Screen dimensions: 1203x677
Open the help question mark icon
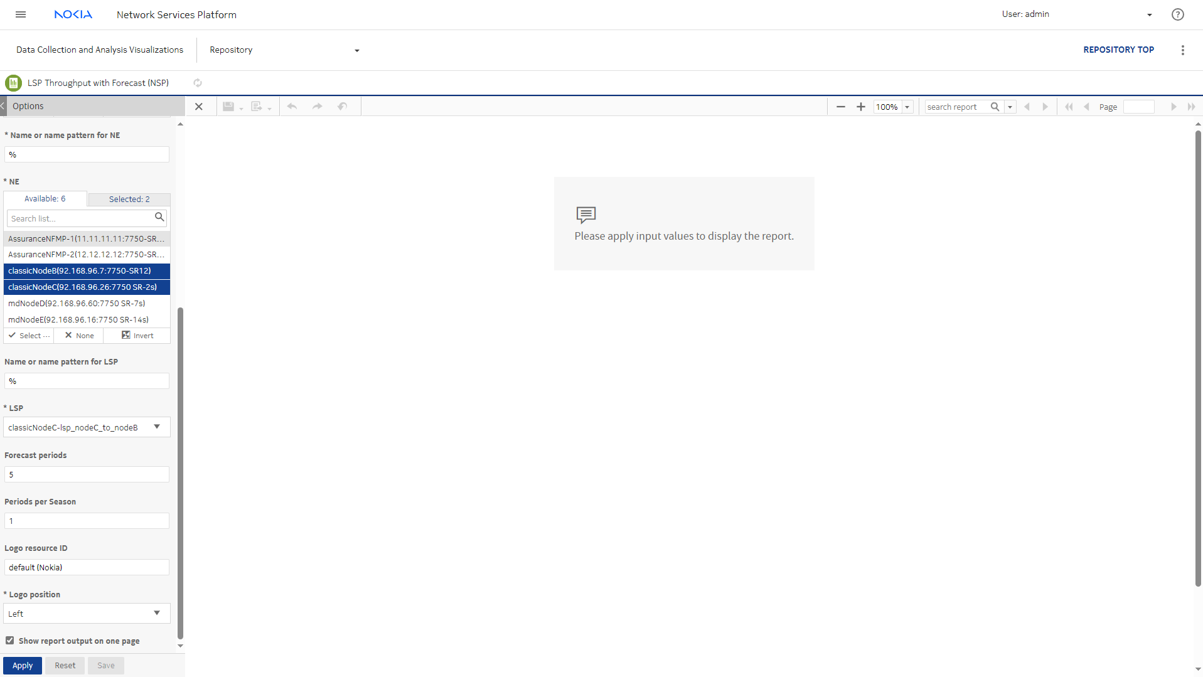1177,14
